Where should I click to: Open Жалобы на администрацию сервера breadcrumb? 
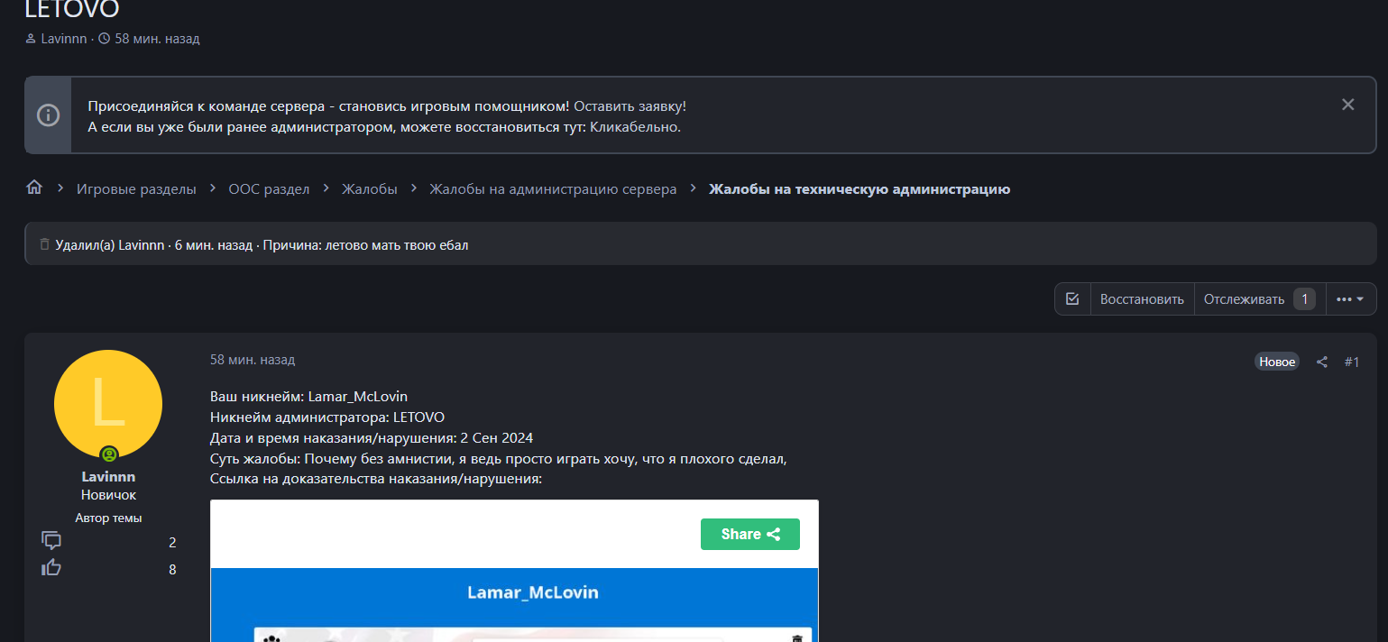click(x=552, y=188)
